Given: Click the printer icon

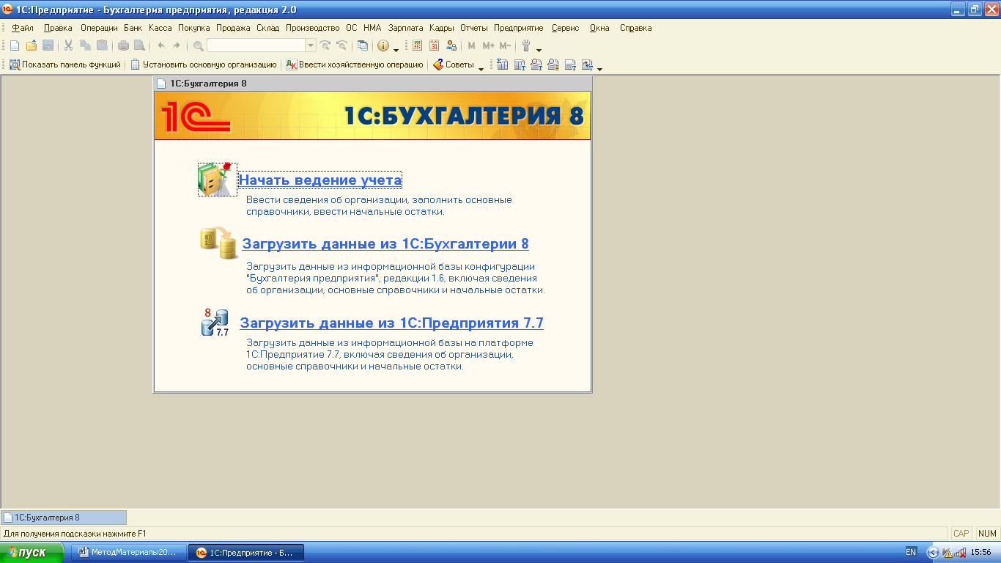Looking at the screenshot, I should (123, 45).
